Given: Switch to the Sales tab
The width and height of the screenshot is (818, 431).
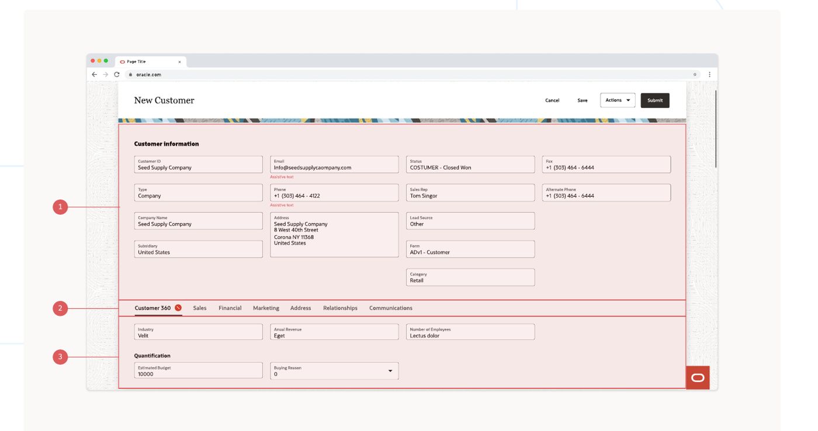Looking at the screenshot, I should click(200, 308).
